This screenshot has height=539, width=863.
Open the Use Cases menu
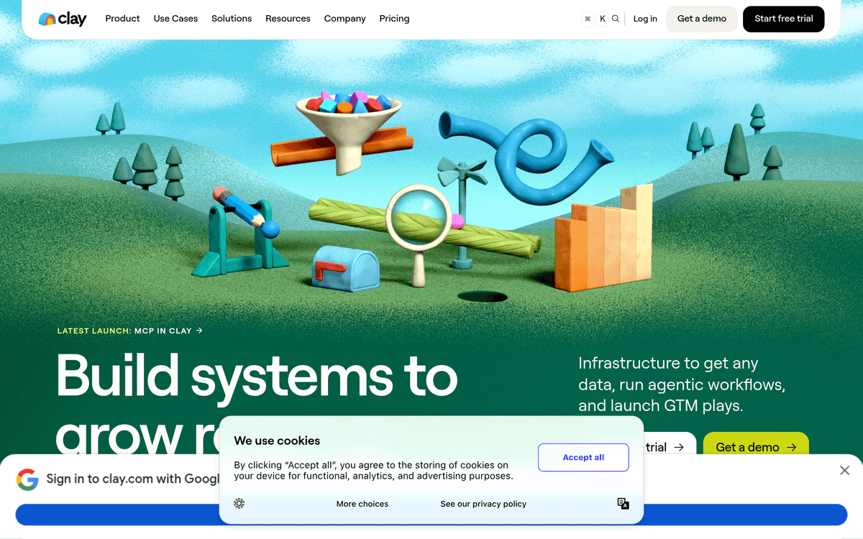[x=175, y=19]
